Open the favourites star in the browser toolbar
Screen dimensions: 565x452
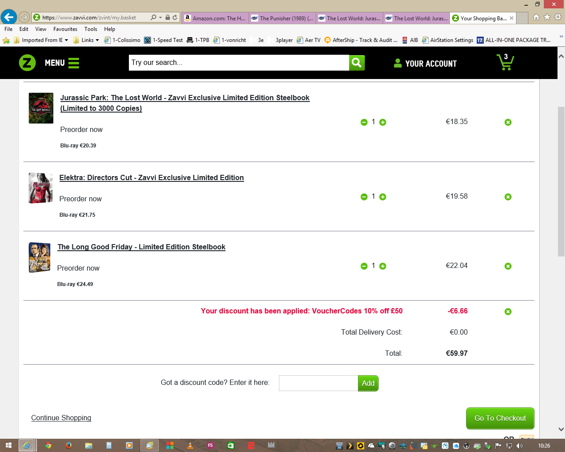547,17
